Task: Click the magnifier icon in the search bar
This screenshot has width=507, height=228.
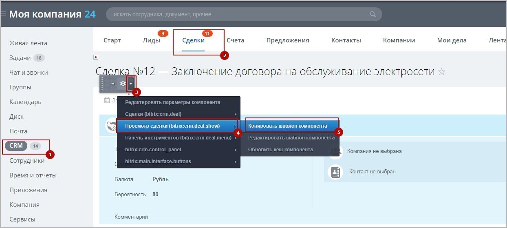Action: click(x=373, y=14)
